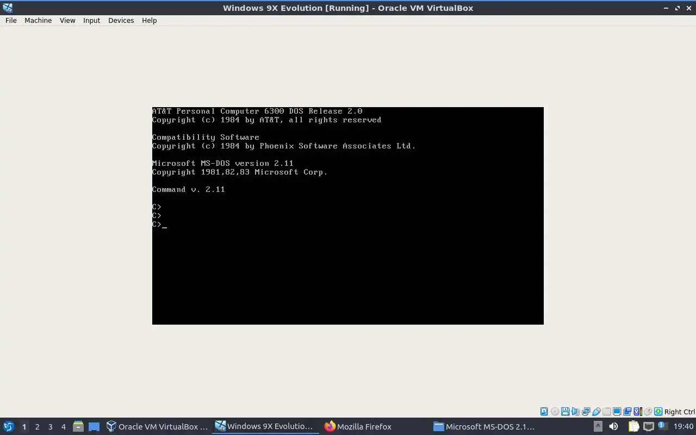
Task: Open the Input menu
Action: 91,20
